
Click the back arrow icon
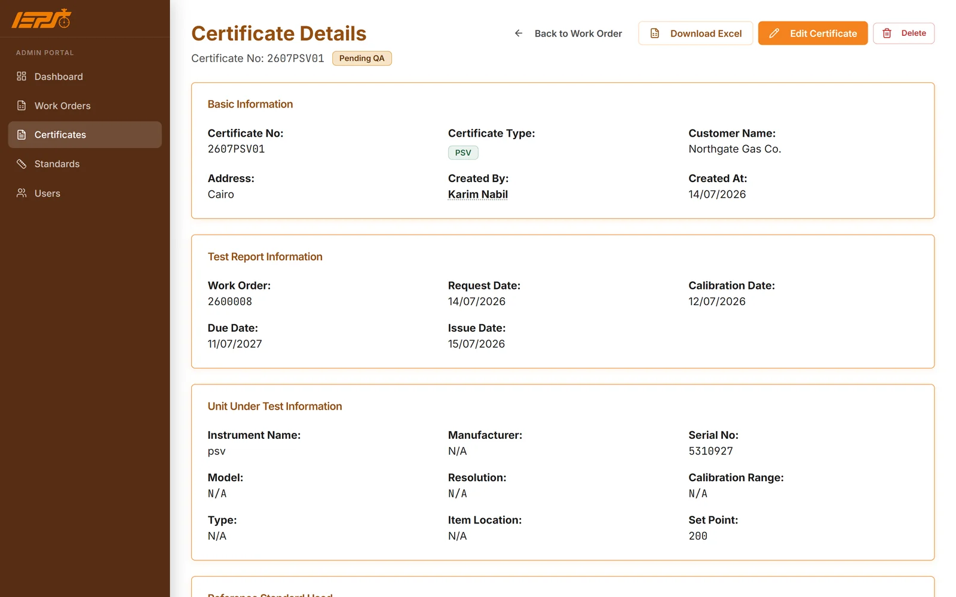click(519, 33)
